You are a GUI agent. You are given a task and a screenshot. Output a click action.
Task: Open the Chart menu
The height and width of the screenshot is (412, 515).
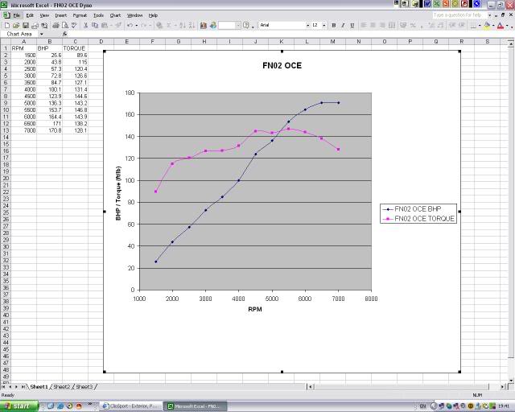pos(115,15)
